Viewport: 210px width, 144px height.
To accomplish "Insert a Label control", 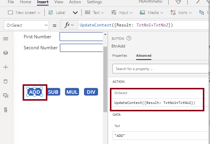I will [x=57, y=12].
